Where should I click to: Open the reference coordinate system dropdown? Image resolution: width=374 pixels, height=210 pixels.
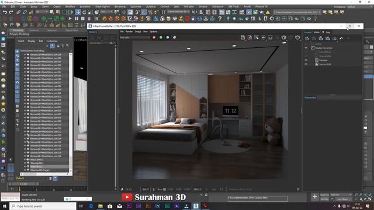106,12
